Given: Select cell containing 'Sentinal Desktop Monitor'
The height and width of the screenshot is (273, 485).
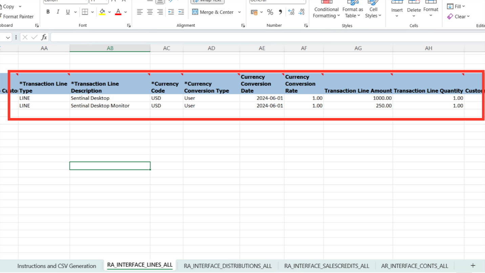Looking at the screenshot, I should coord(110,105).
